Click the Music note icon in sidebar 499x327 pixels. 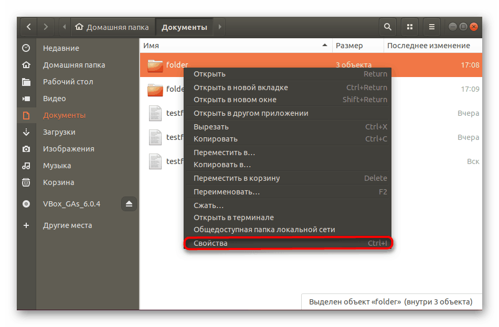click(x=26, y=166)
